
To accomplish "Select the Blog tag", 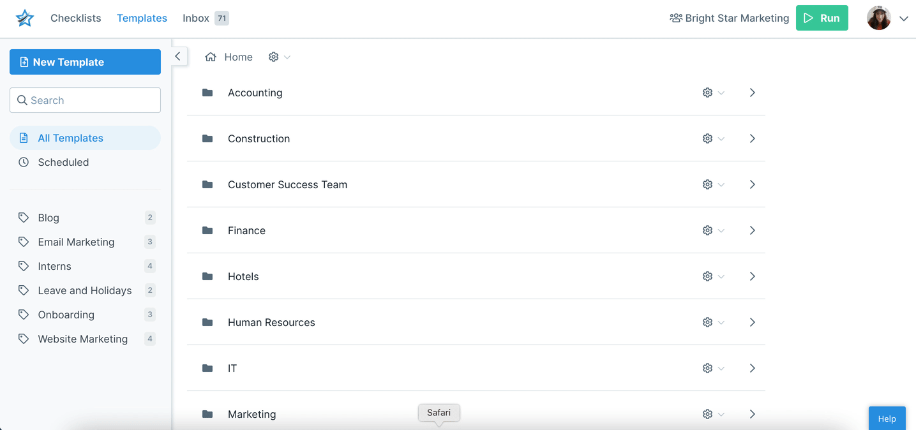I will (86, 218).
